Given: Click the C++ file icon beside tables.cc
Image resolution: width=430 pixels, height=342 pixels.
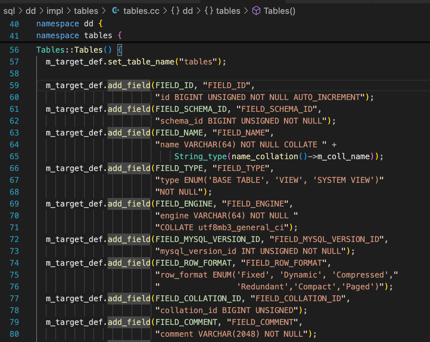Looking at the screenshot, I should (x=115, y=11).
